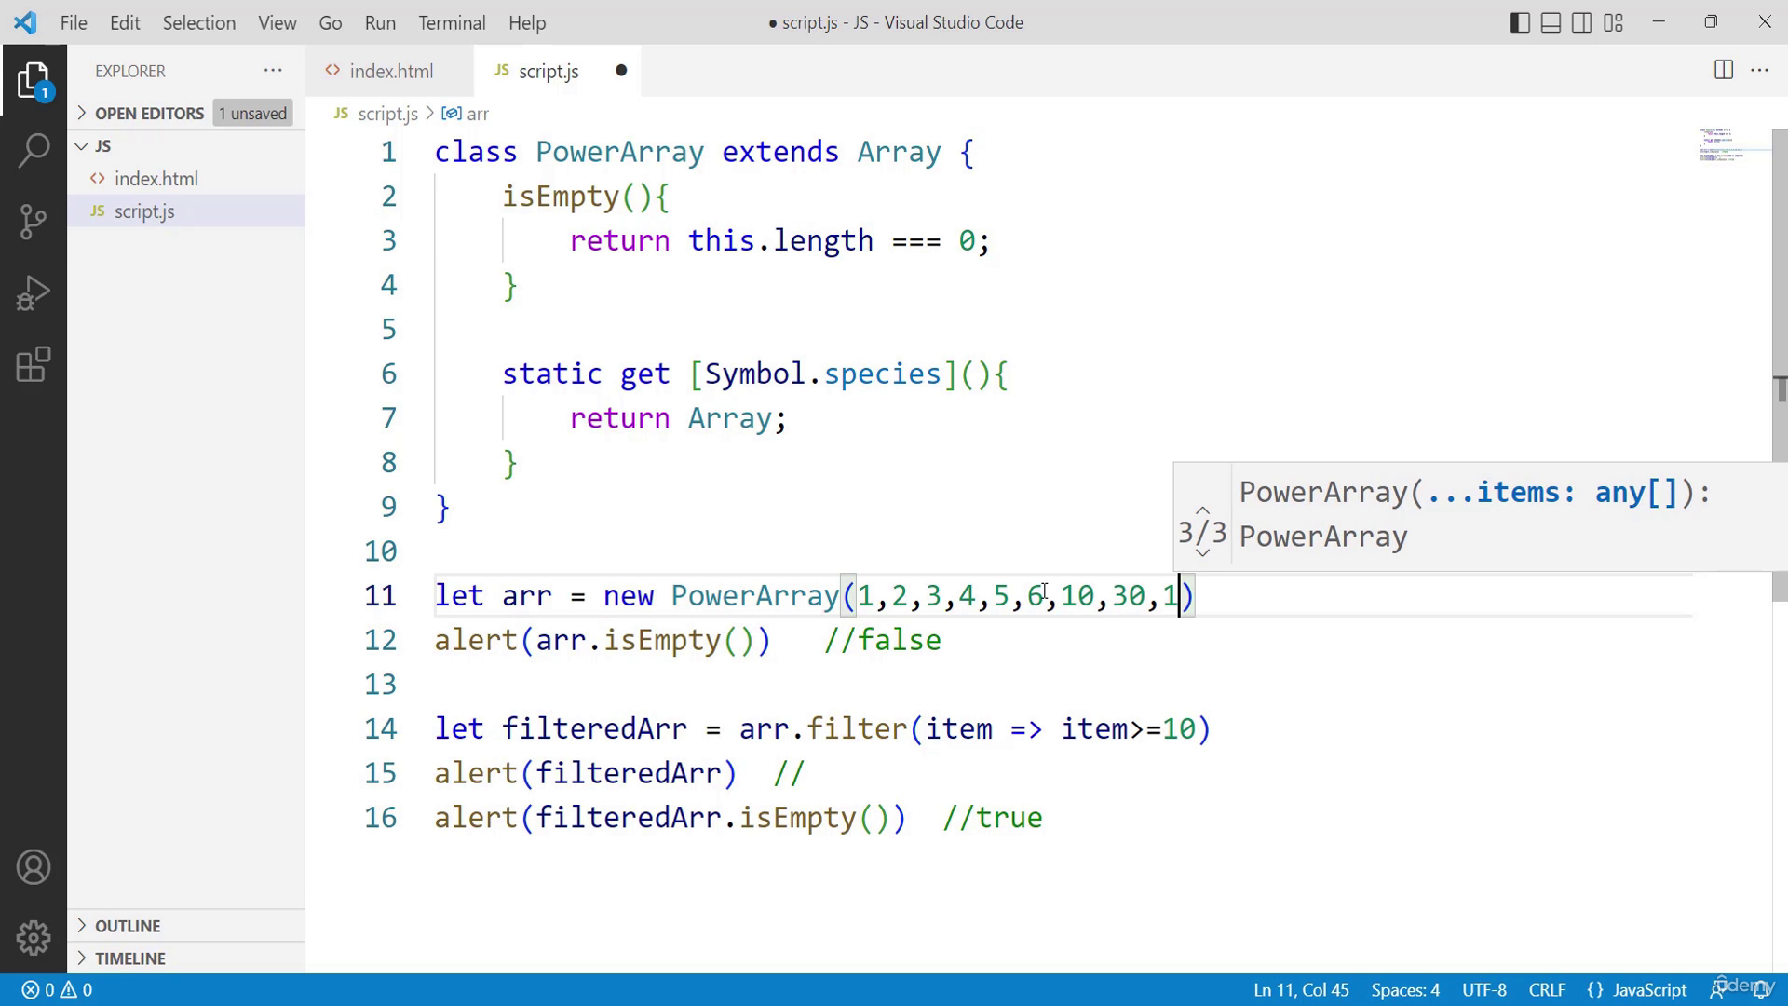Collapse the JS folder section
Viewport: 1788px width, 1006px height.
(102, 146)
